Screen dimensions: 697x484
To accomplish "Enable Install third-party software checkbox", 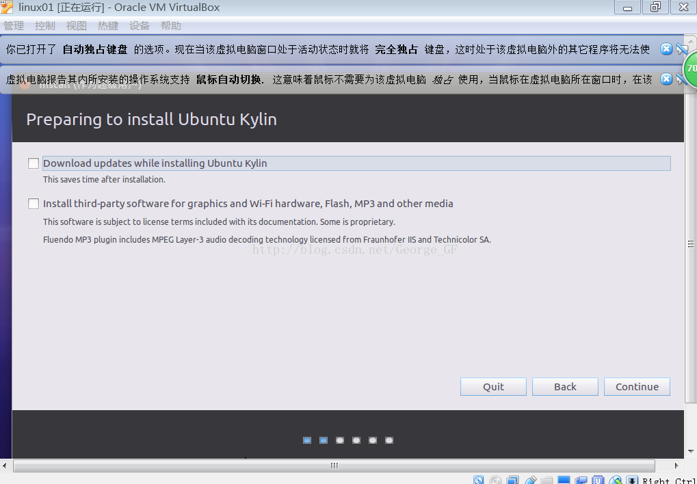I will (34, 204).
